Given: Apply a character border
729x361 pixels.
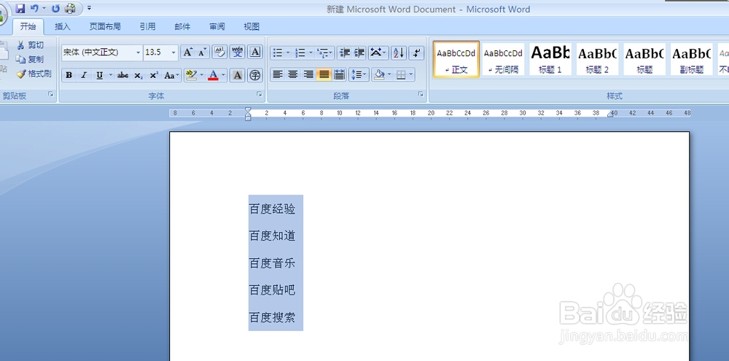Looking at the screenshot, I should 254,52.
